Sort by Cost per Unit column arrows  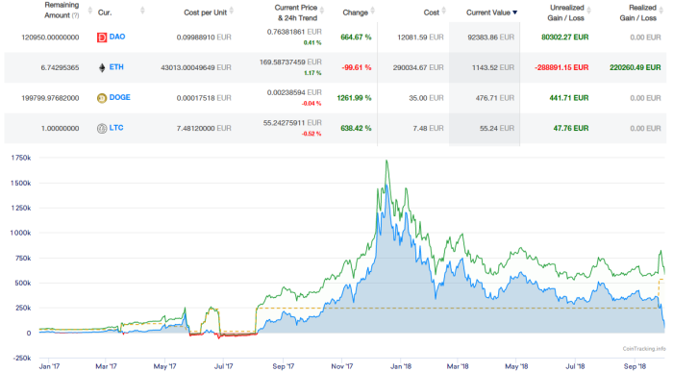232,11
